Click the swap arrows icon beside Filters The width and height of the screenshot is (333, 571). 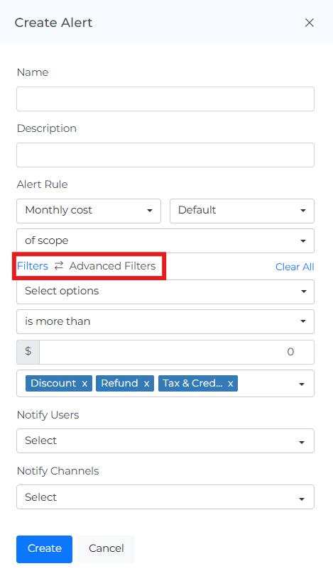(59, 266)
